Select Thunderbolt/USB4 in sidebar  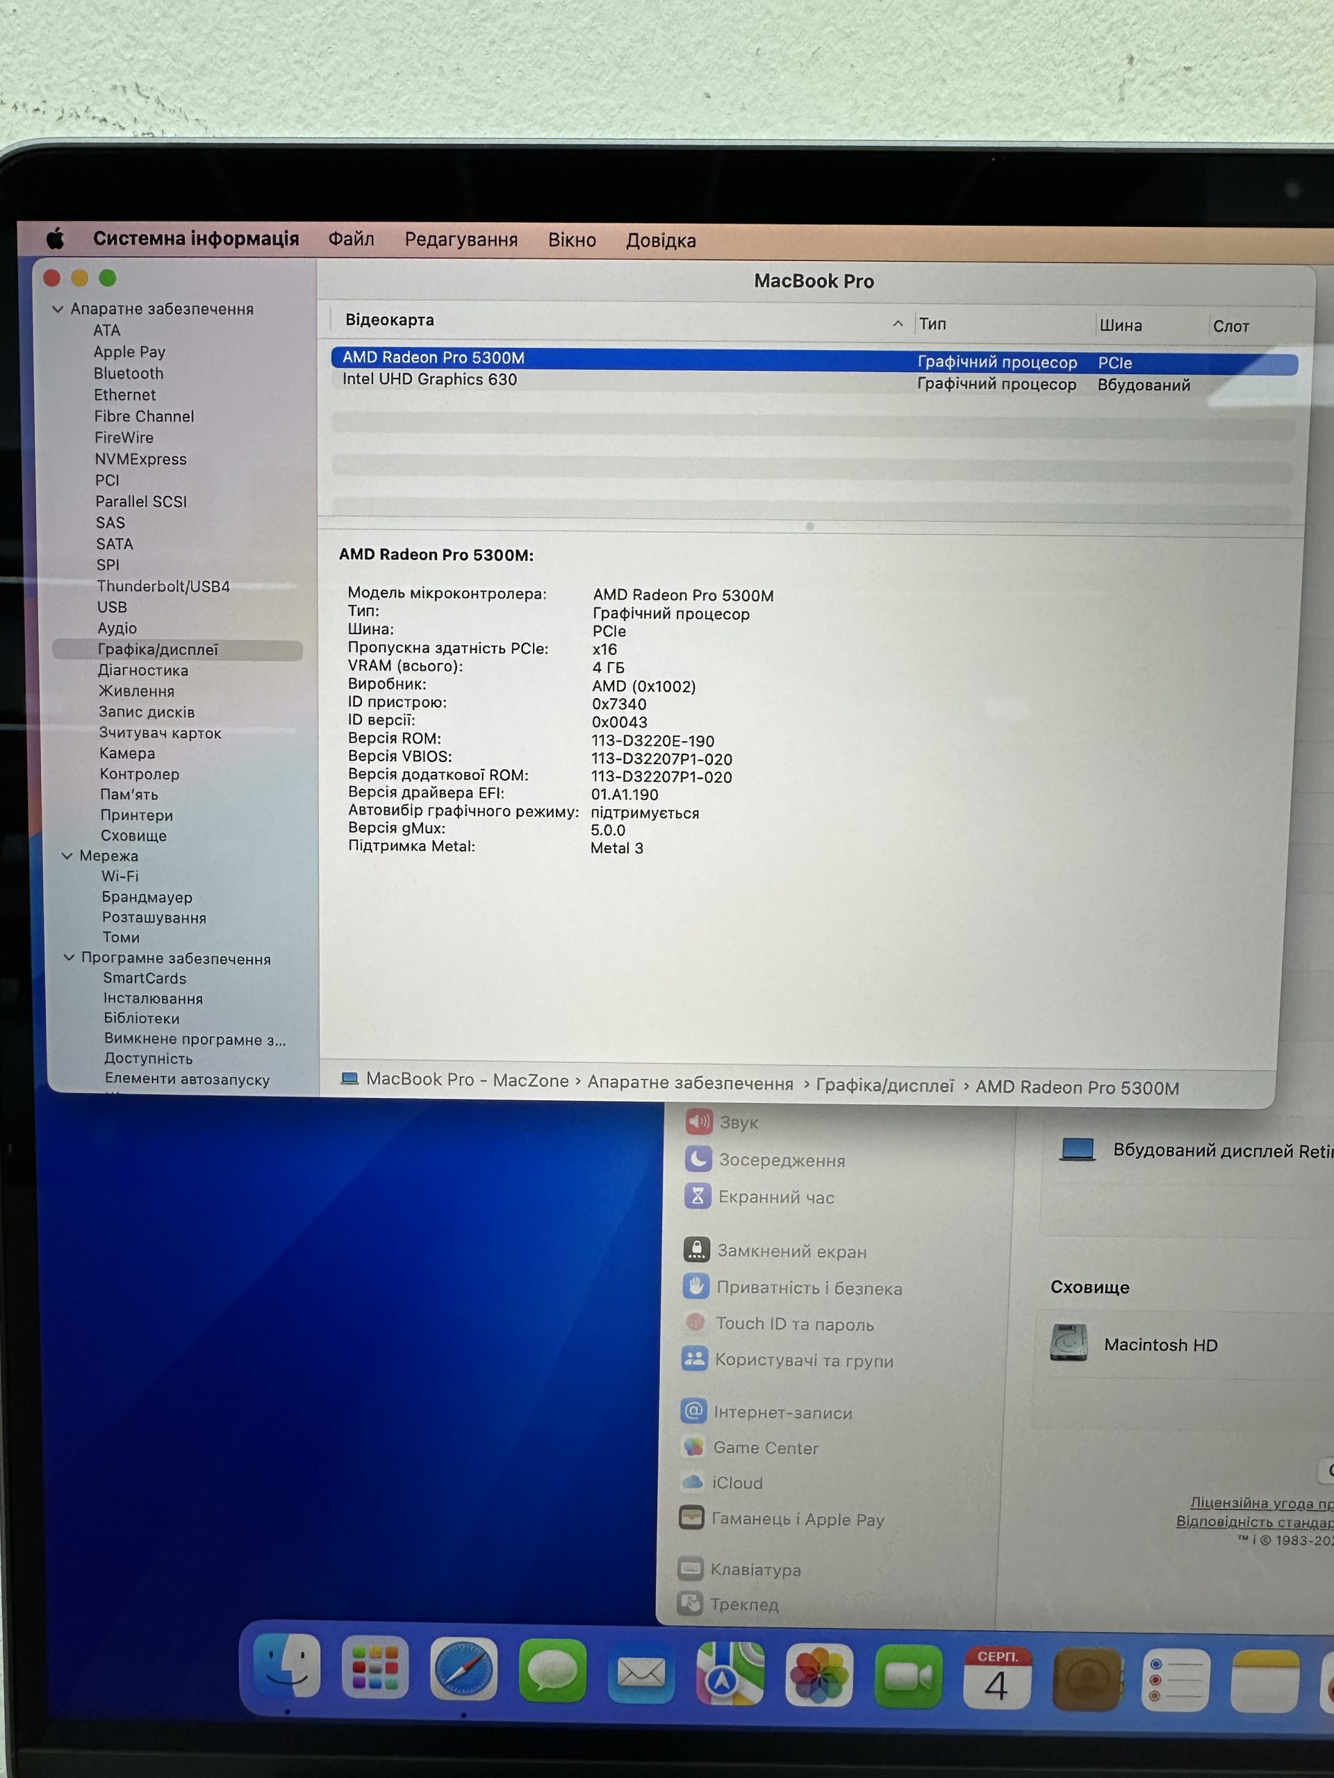(164, 586)
